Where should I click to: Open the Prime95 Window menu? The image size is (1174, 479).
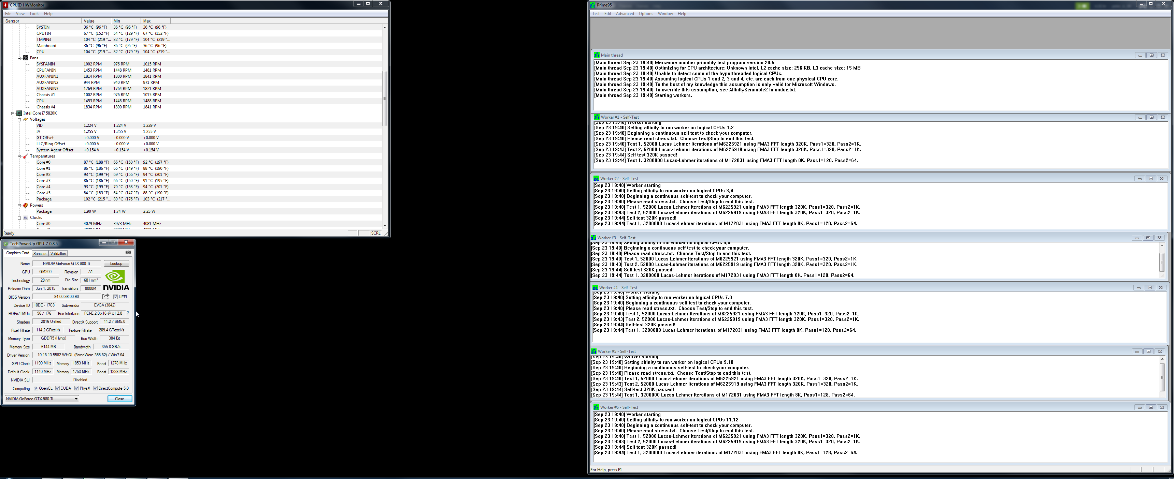click(665, 14)
